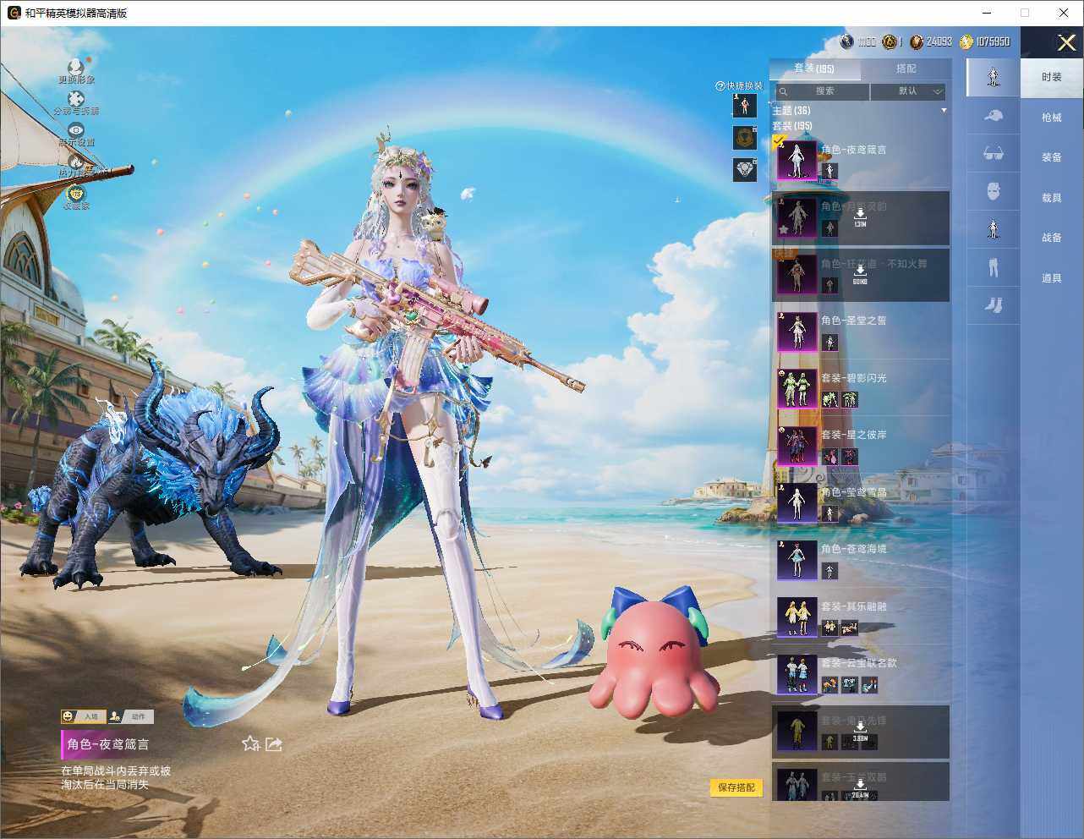Click the gold emblem quick-change slot
This screenshot has width=1084, height=839.
(x=745, y=137)
